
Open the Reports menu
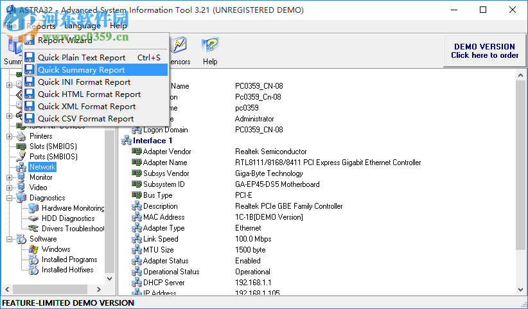[40, 26]
